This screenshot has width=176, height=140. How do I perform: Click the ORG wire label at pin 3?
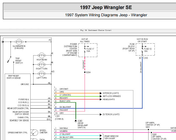tap(62, 92)
